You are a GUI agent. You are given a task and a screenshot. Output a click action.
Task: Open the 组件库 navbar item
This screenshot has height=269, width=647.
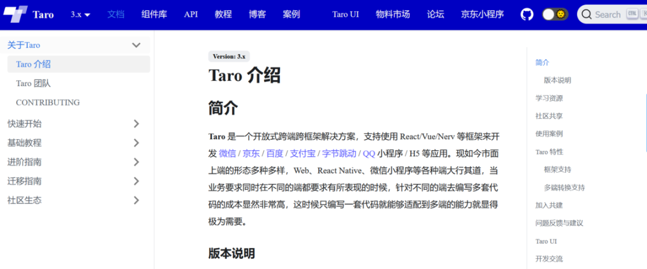(x=154, y=14)
